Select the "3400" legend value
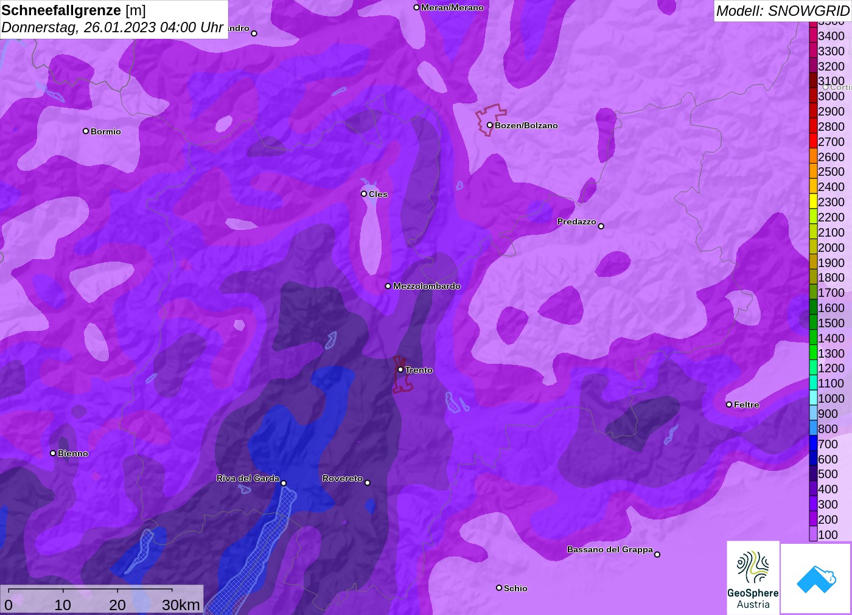 [x=831, y=36]
